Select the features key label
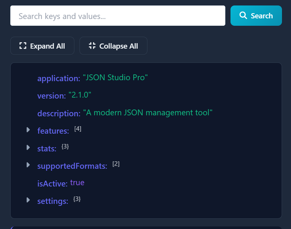The width and height of the screenshot is (291, 229). pyautogui.click(x=53, y=131)
